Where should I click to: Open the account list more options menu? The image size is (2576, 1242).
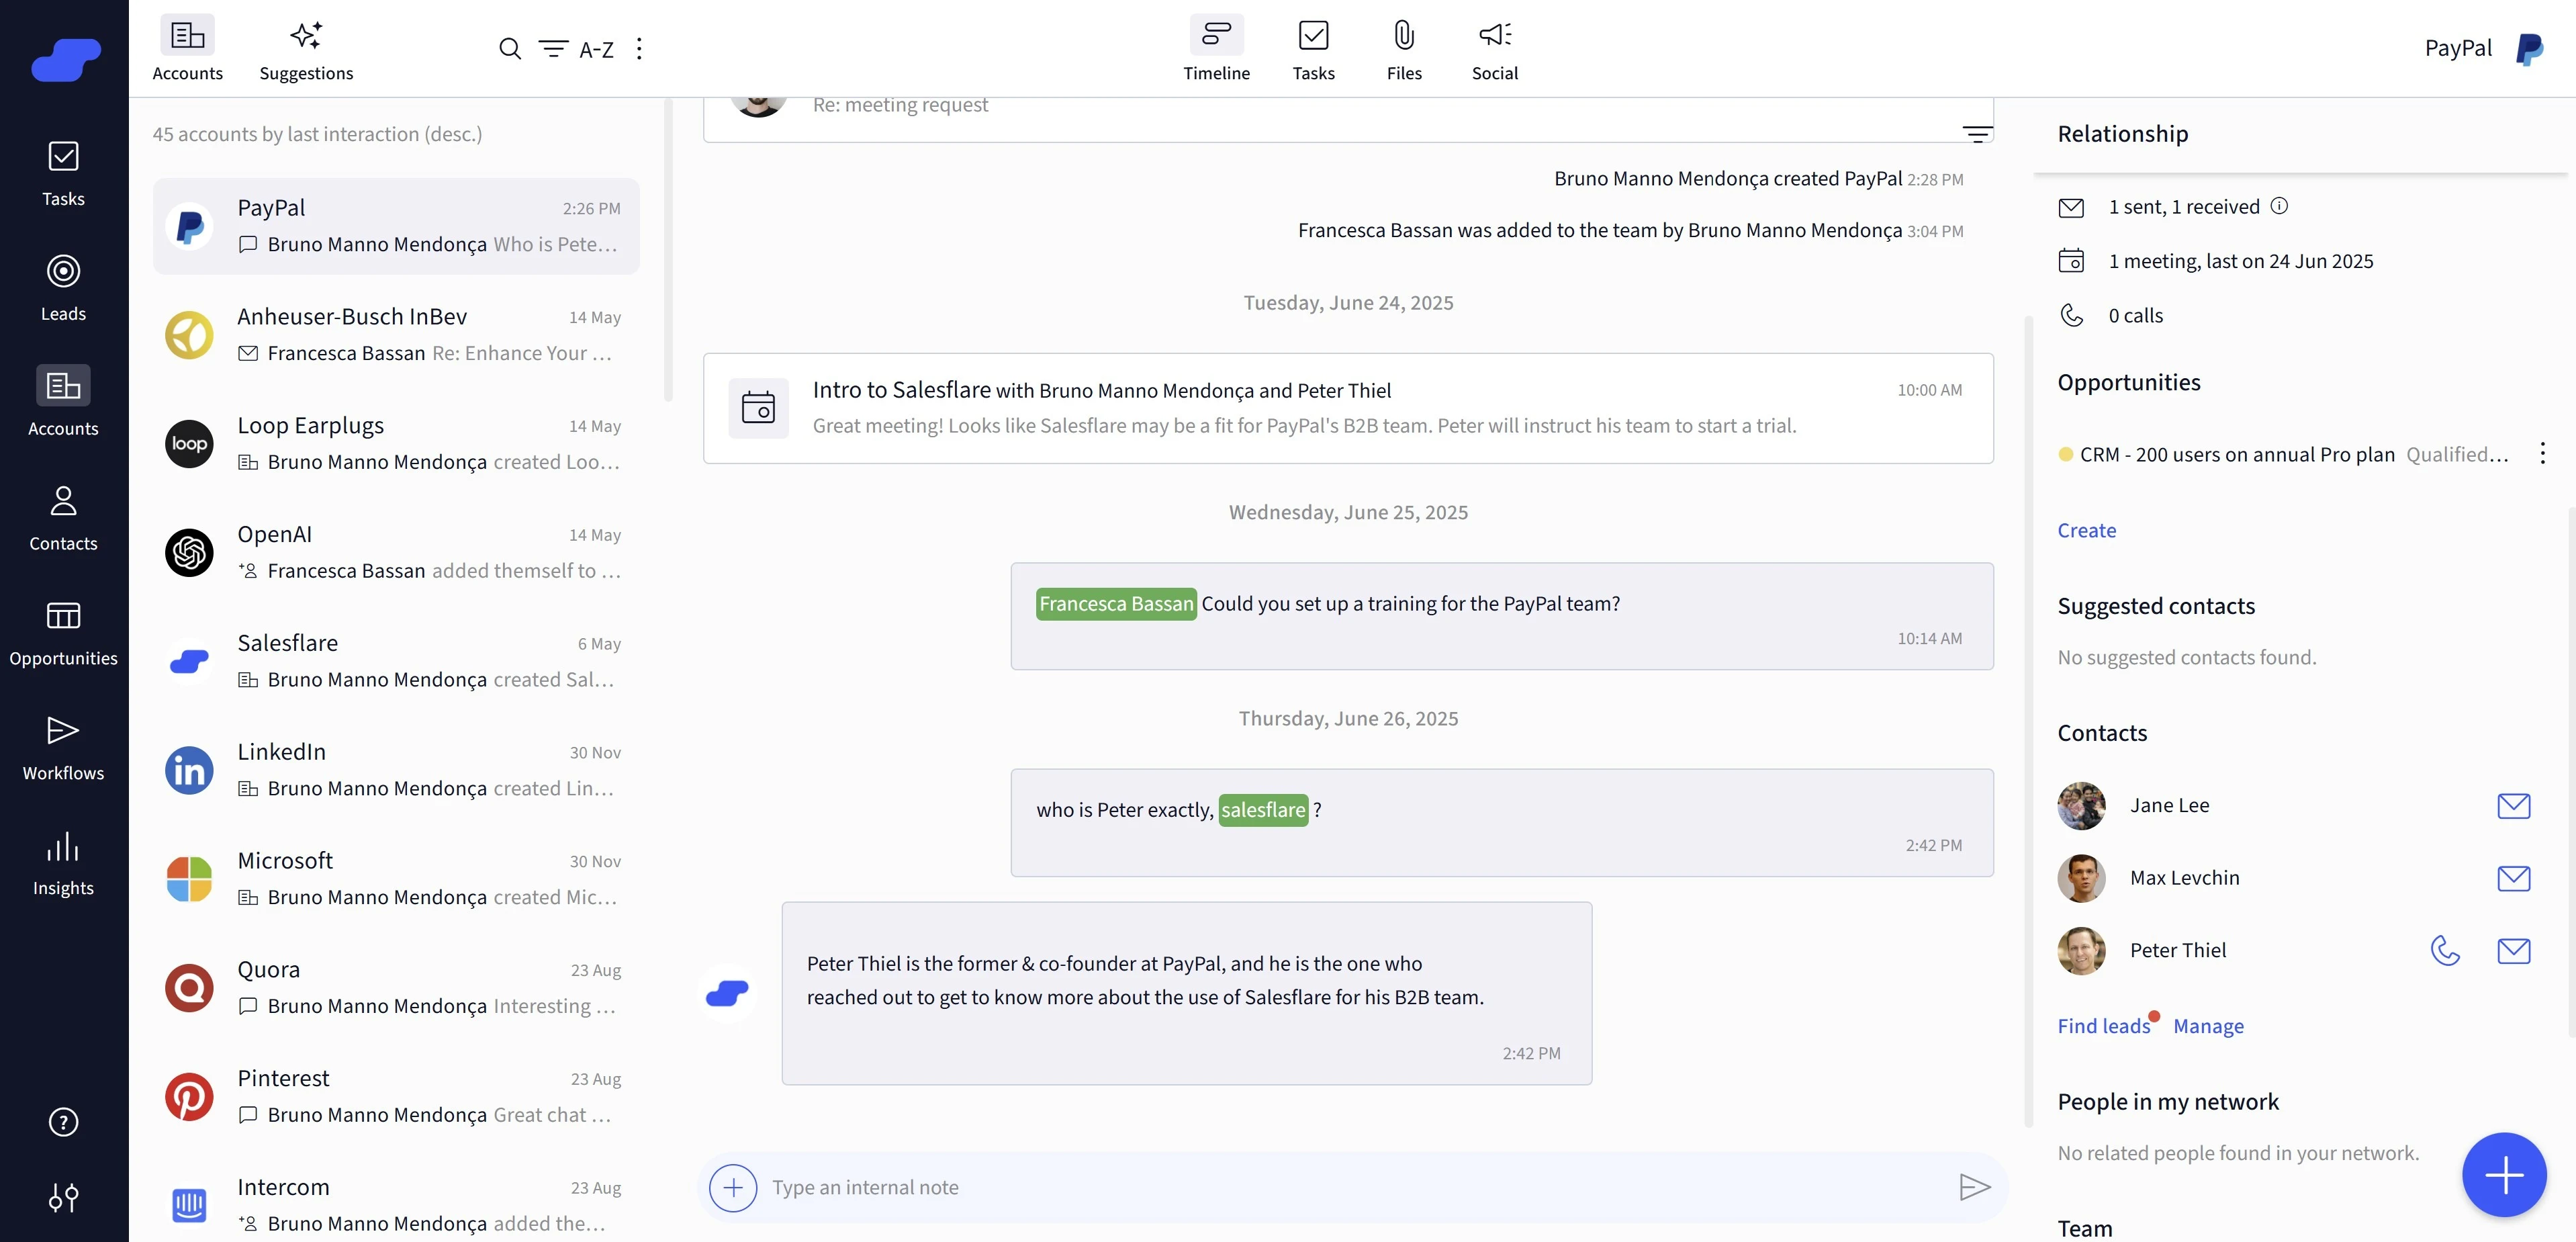tap(639, 49)
